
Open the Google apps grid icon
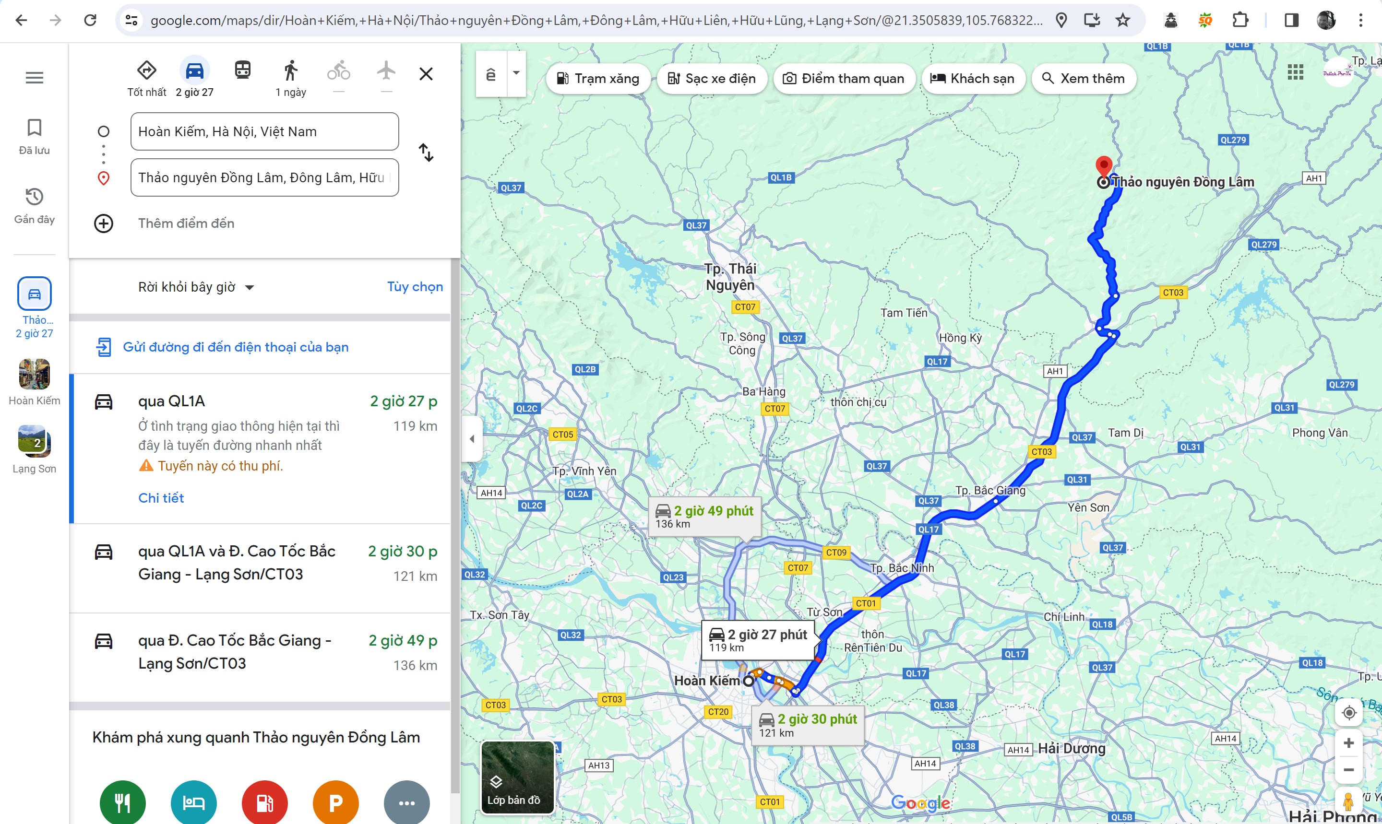point(1295,71)
